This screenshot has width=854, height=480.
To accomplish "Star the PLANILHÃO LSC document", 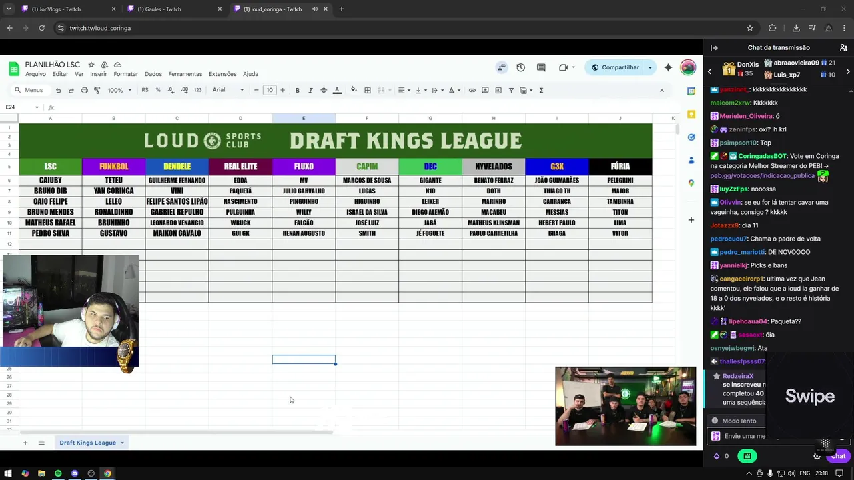I will [91, 65].
